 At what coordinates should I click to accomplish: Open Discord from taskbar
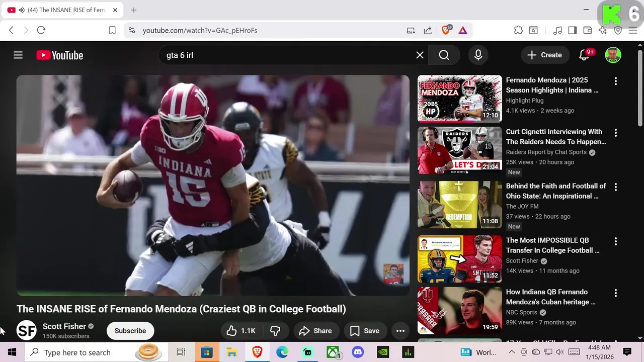[358, 352]
